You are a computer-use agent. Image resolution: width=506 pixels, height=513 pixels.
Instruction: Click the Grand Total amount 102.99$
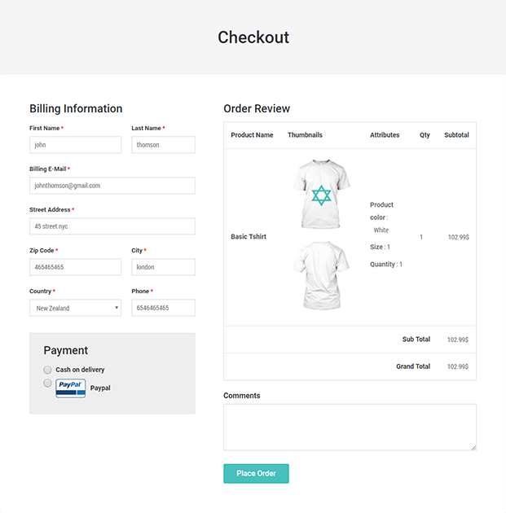point(458,366)
